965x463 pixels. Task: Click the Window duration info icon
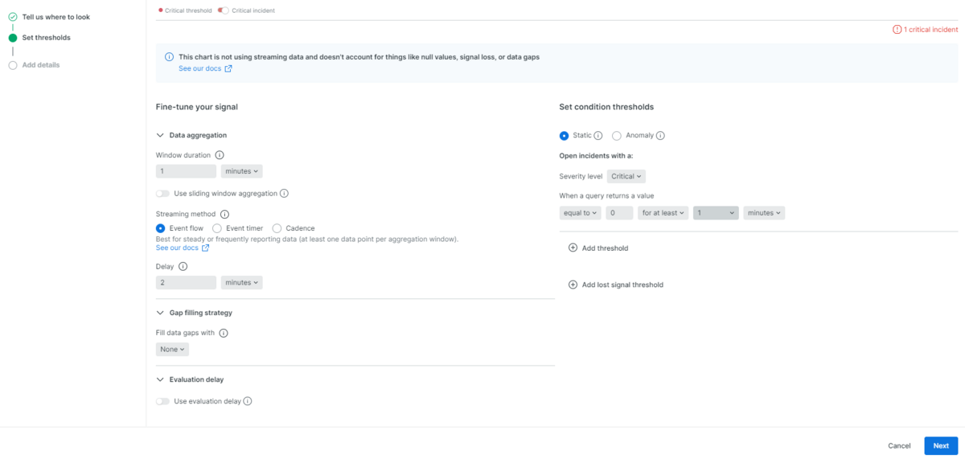220,155
